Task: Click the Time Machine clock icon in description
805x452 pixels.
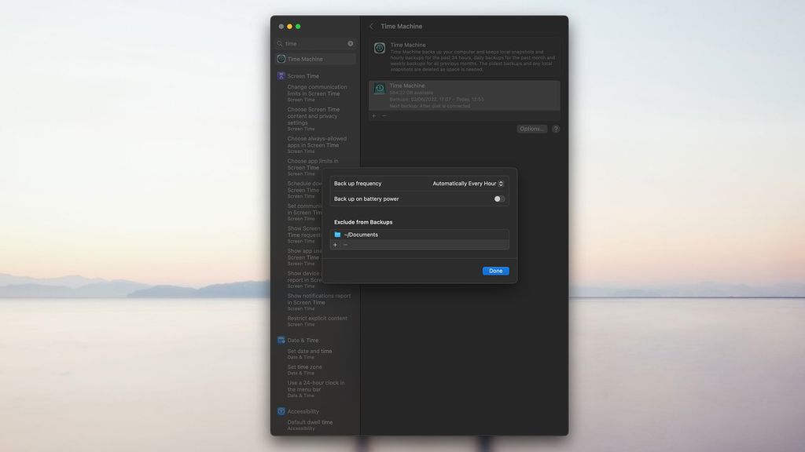Action: [x=380, y=48]
